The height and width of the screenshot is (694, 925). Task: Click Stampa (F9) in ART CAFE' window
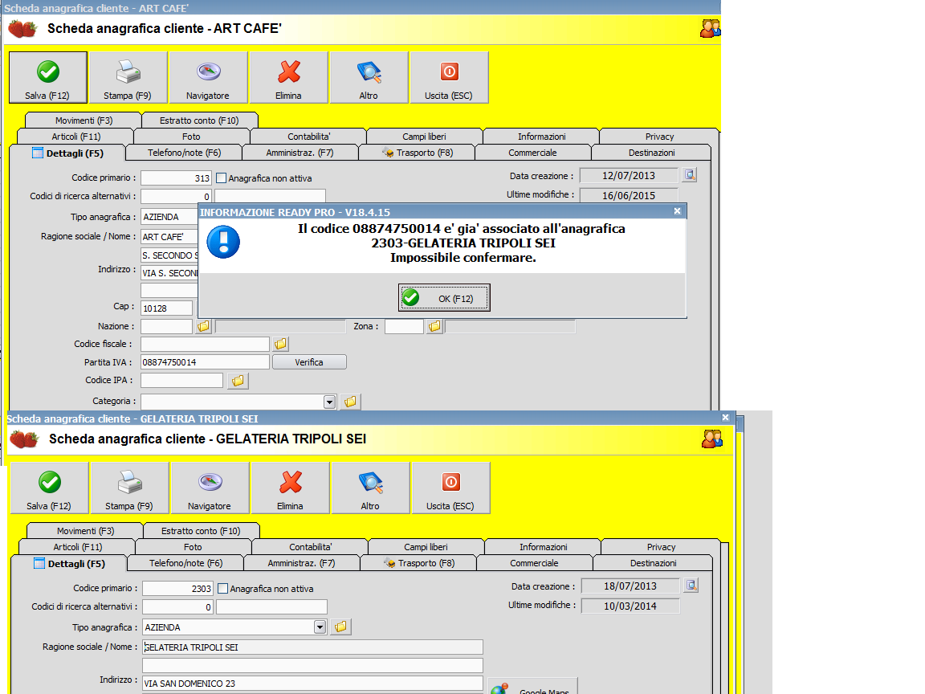[128, 77]
